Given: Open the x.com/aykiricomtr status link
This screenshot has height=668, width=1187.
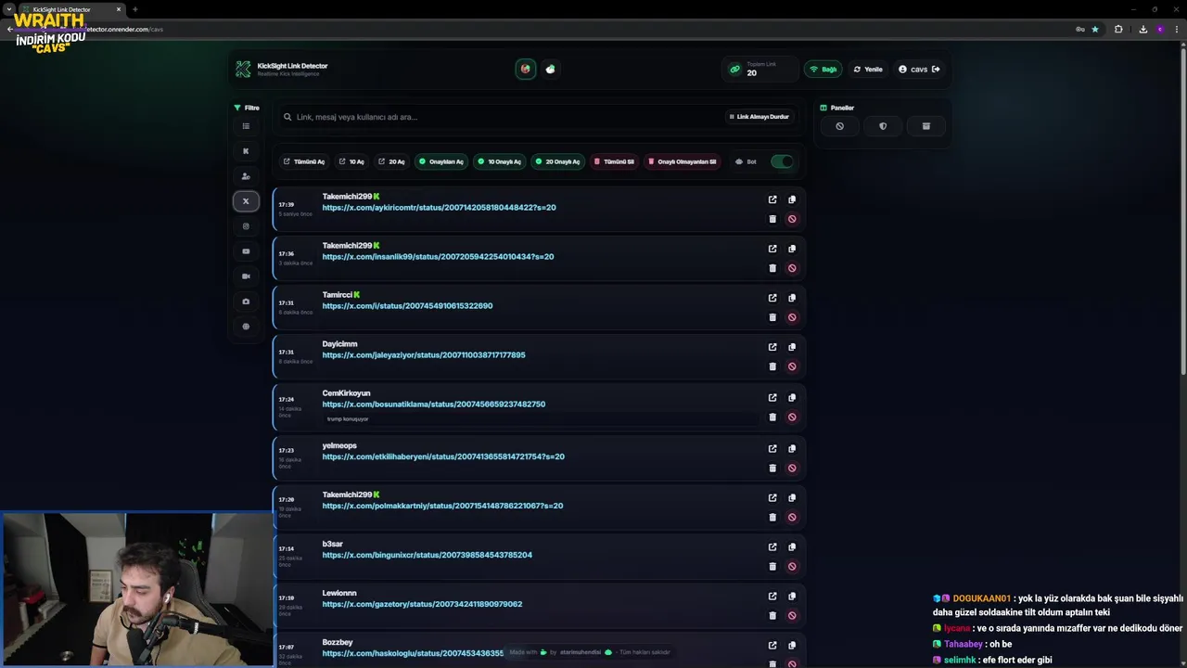Looking at the screenshot, I should [439, 208].
